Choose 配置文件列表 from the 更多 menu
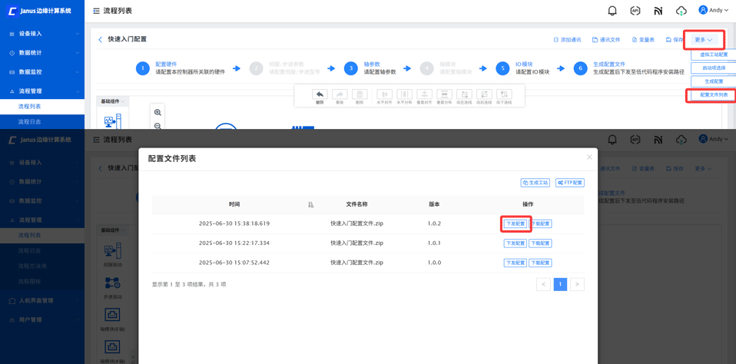 pos(714,95)
